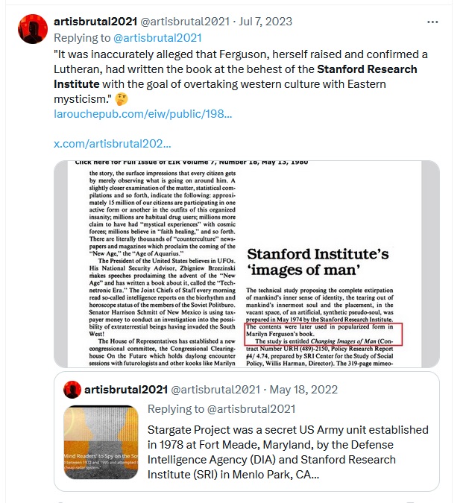Click the bold 'Stanford Research Institute' text
The width and height of the screenshot is (466, 503).
[236, 77]
